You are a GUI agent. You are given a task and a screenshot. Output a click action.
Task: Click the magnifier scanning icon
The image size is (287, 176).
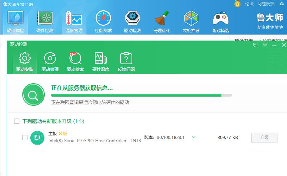point(33,95)
